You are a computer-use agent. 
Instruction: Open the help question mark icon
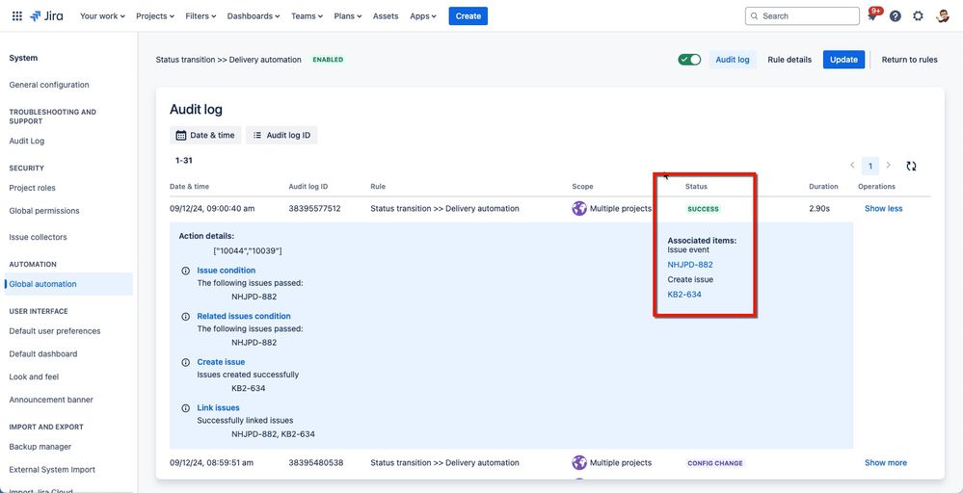[896, 16]
